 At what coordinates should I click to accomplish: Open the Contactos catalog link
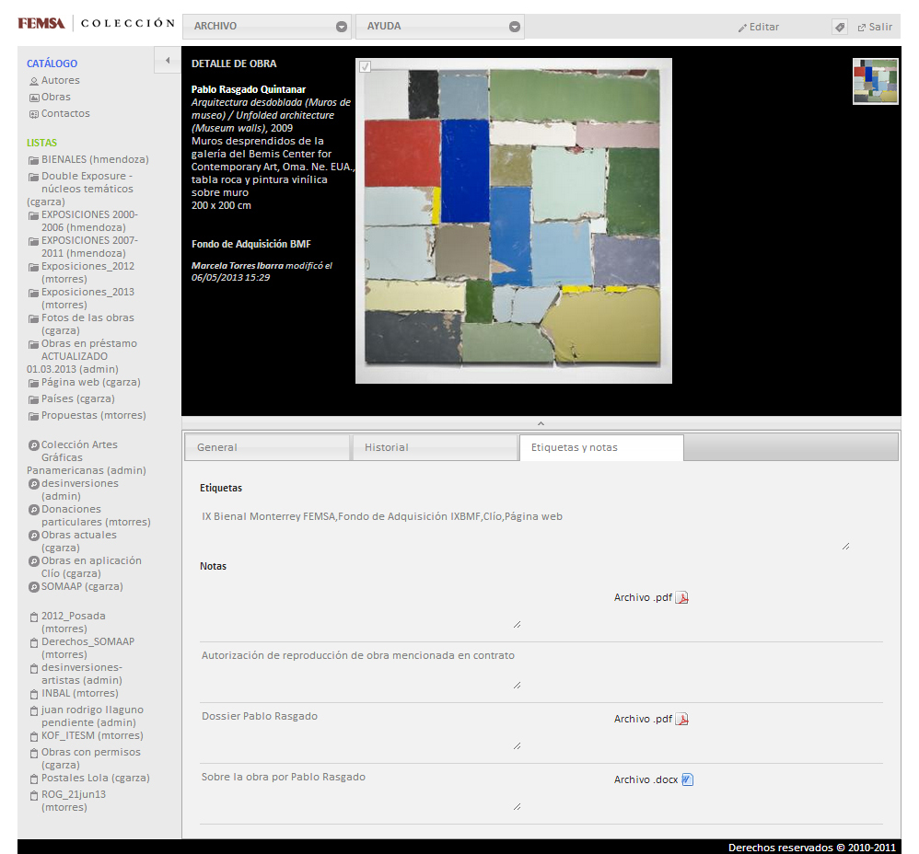coord(65,113)
